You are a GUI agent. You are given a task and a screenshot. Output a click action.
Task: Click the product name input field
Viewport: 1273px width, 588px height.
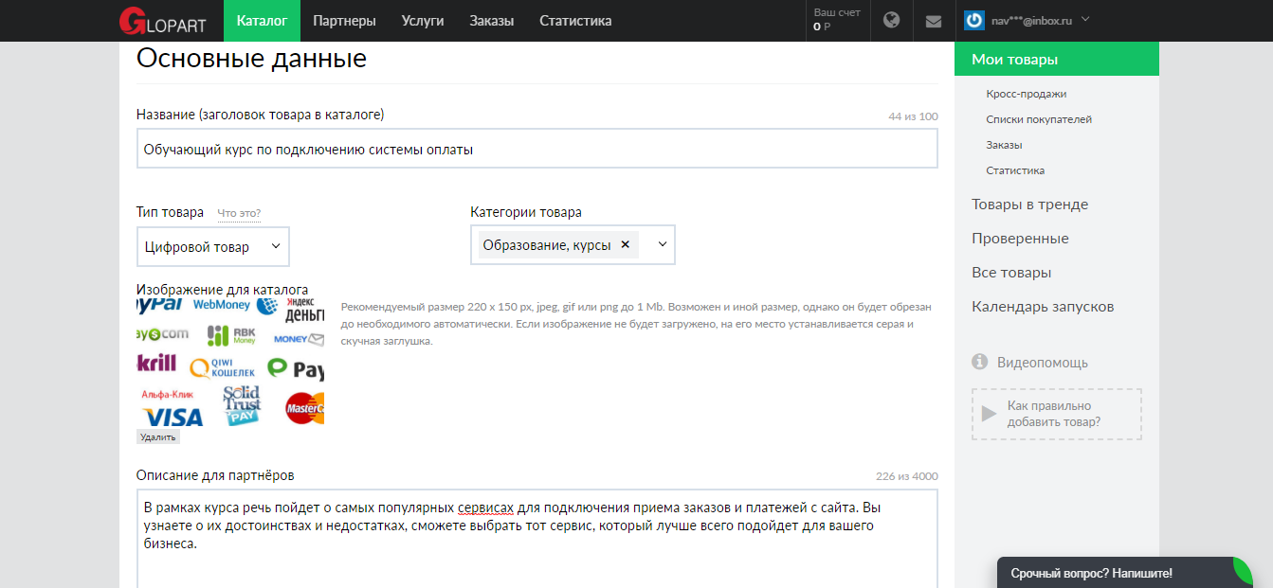click(536, 149)
